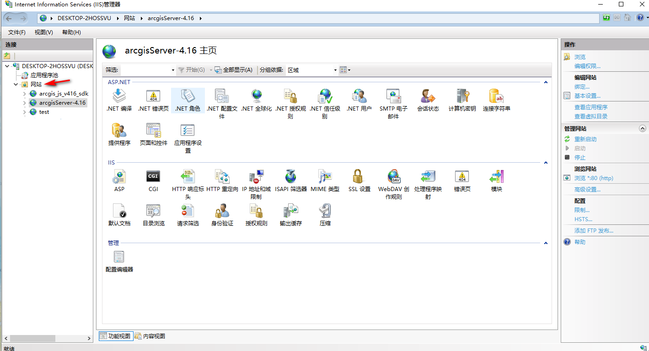Expand the test site node
649x351 pixels.
click(x=25, y=112)
